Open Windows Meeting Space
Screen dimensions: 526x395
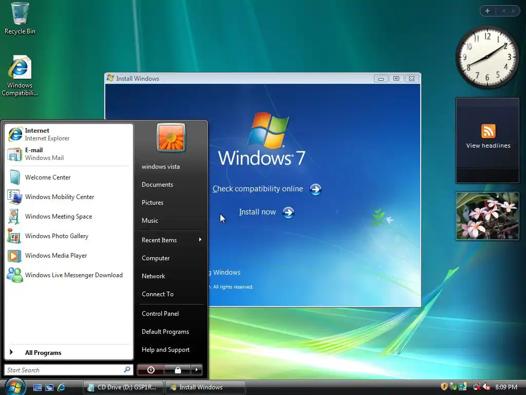click(68, 217)
